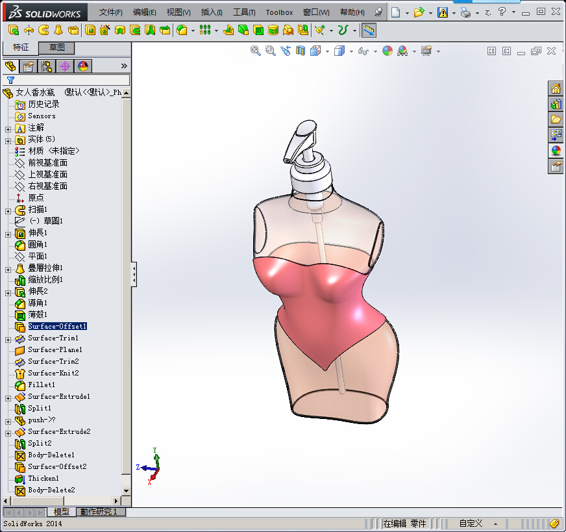This screenshot has width=566, height=532.
Task: Expand the 伸長1 feature node
Action: pyautogui.click(x=8, y=234)
